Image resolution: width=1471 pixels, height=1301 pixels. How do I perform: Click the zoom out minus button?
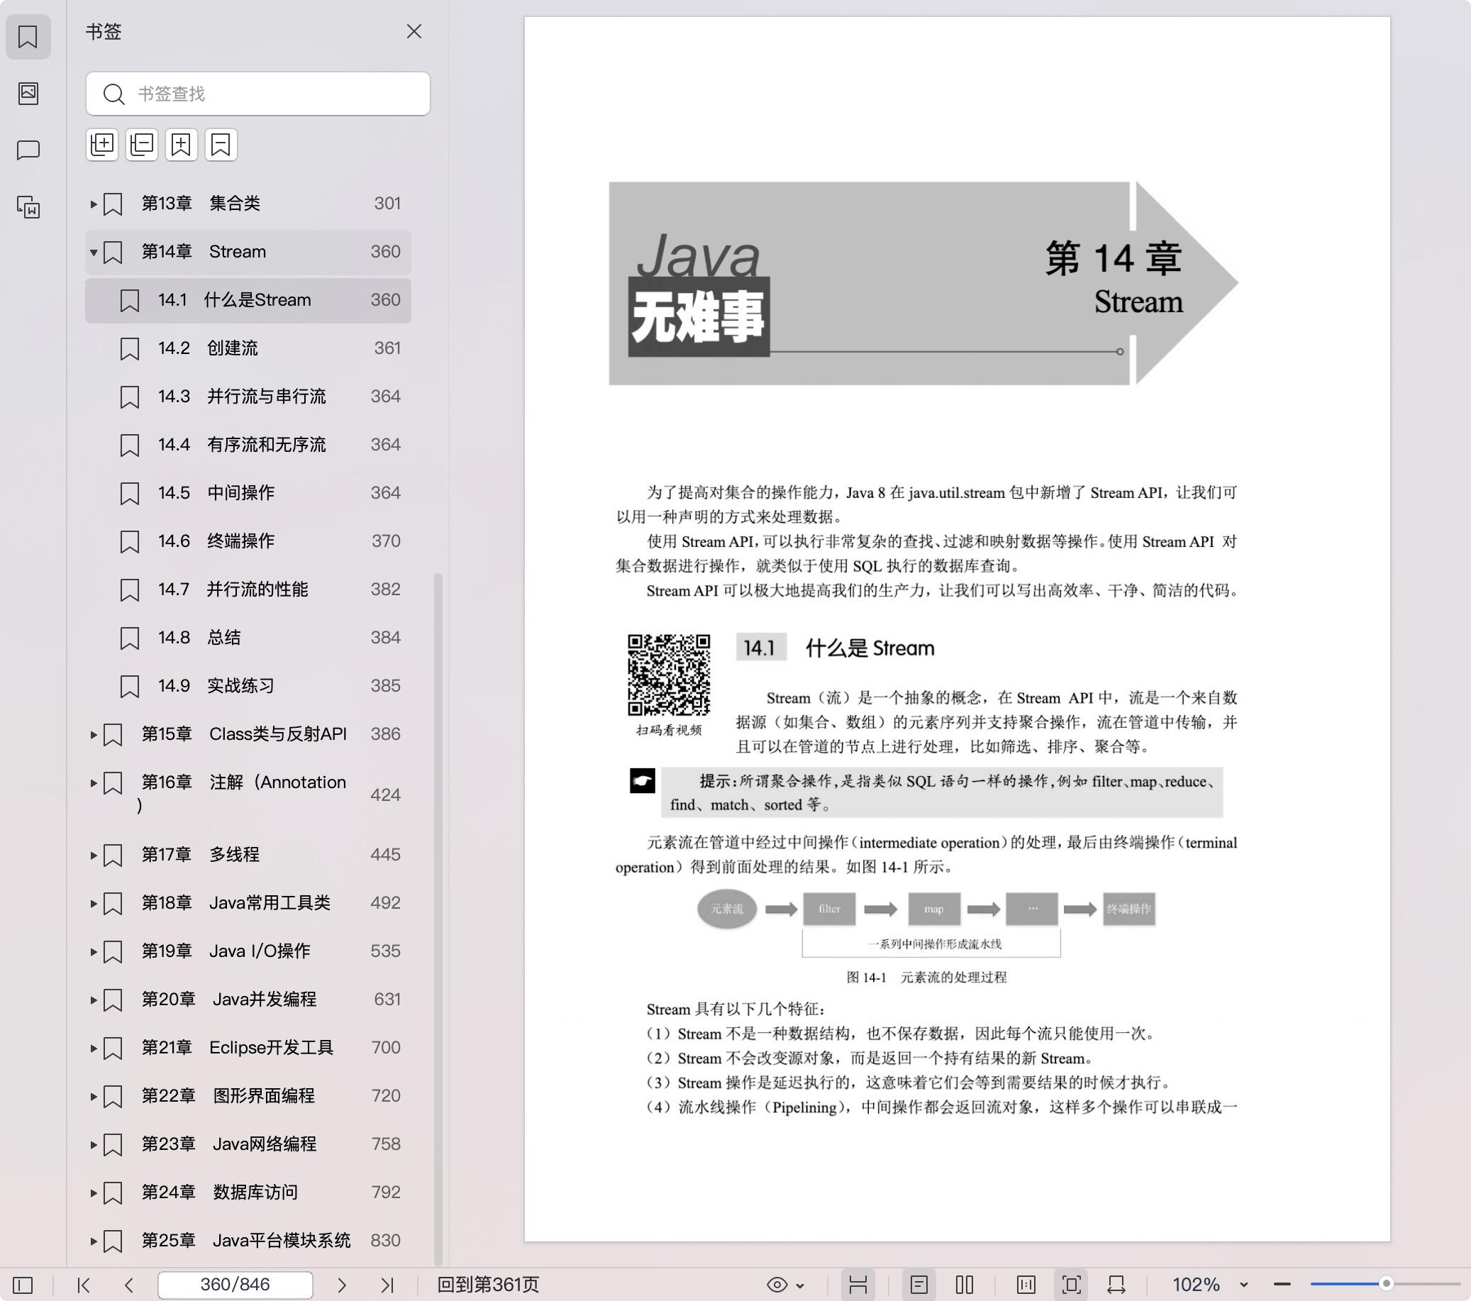pyautogui.click(x=1282, y=1285)
